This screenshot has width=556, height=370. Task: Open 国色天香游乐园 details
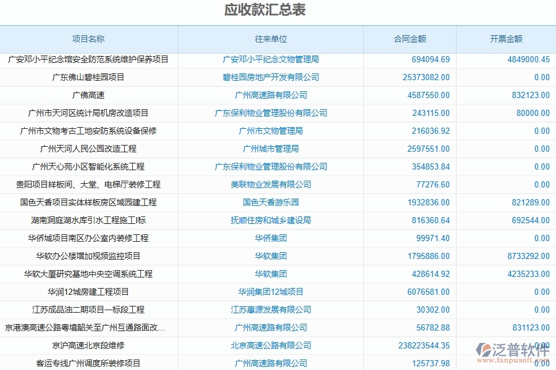tap(271, 202)
